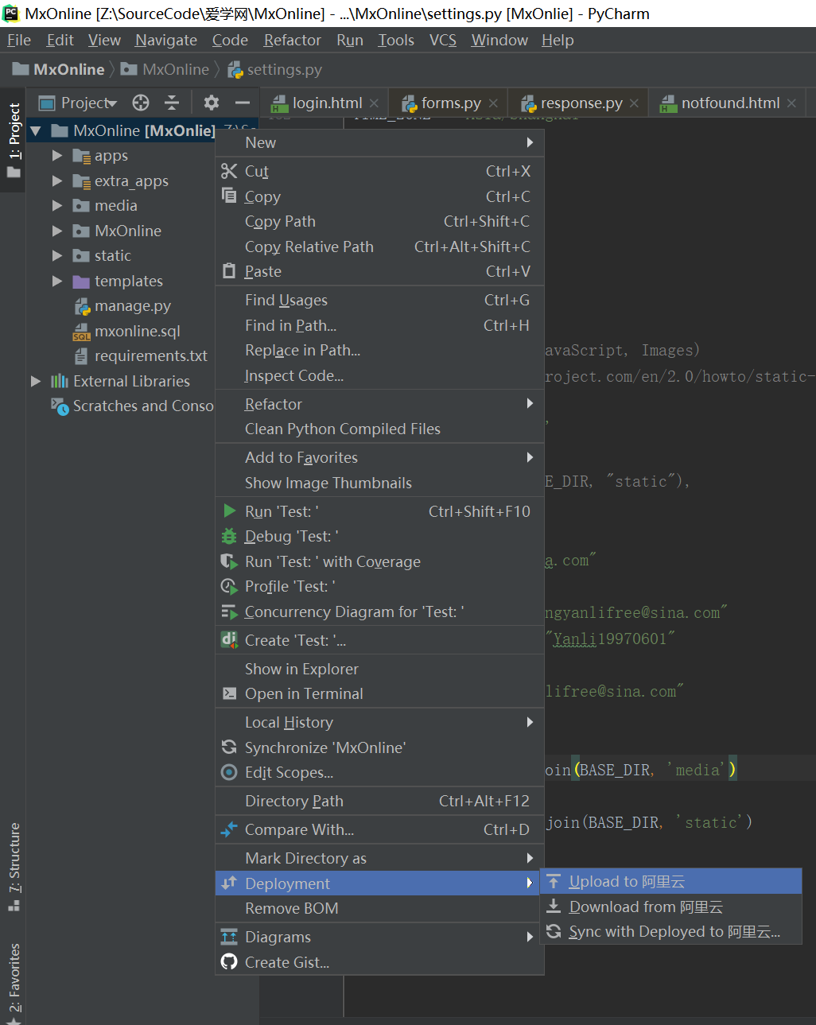Viewport: 816px width, 1025px height.
Task: Select Scratches and Consoles node
Action: (x=132, y=406)
